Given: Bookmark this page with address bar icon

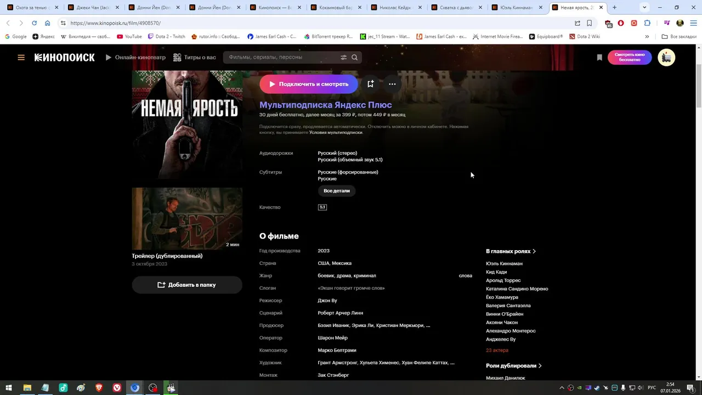Looking at the screenshot, I should 590,23.
